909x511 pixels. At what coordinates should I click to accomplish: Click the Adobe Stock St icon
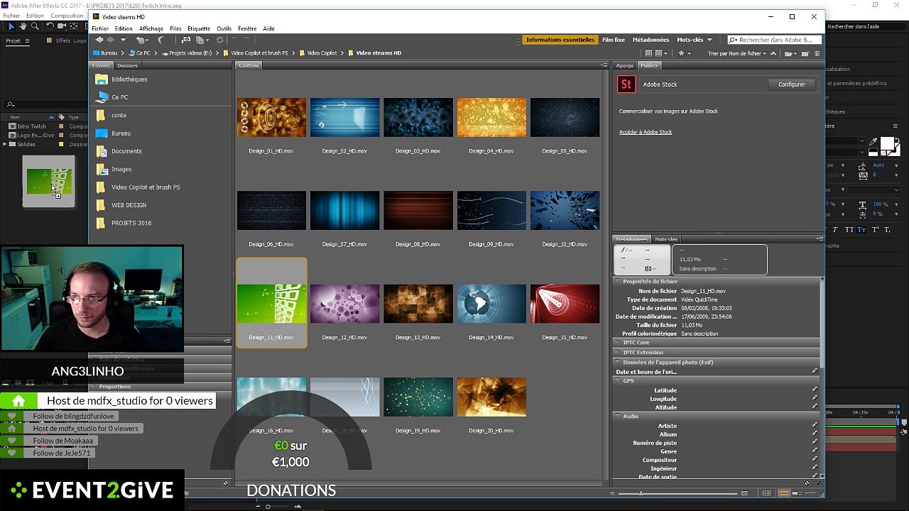(626, 84)
